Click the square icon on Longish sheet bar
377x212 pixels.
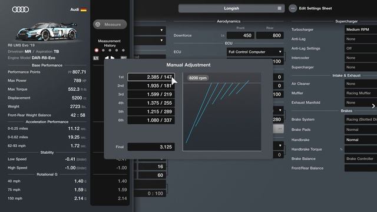[279, 8]
